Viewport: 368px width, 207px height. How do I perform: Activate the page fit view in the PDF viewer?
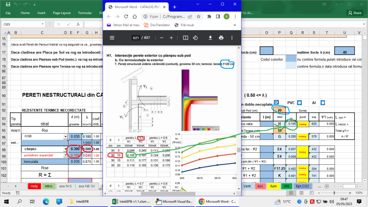pyautogui.click(x=185, y=37)
